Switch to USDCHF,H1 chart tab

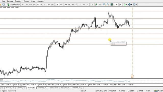coord(10,88)
